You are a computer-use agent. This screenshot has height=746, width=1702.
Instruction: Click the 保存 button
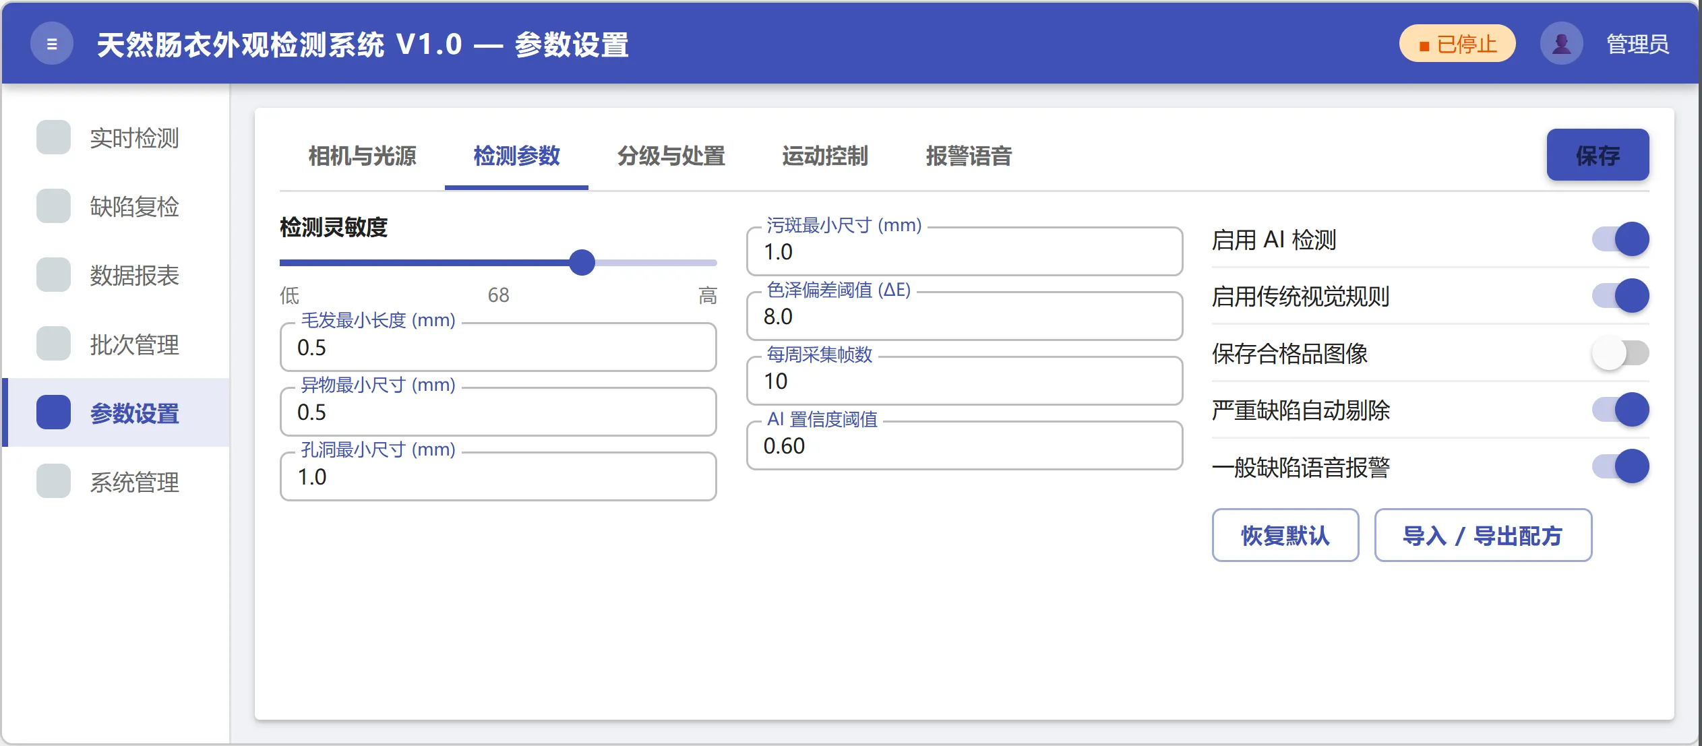[1598, 155]
